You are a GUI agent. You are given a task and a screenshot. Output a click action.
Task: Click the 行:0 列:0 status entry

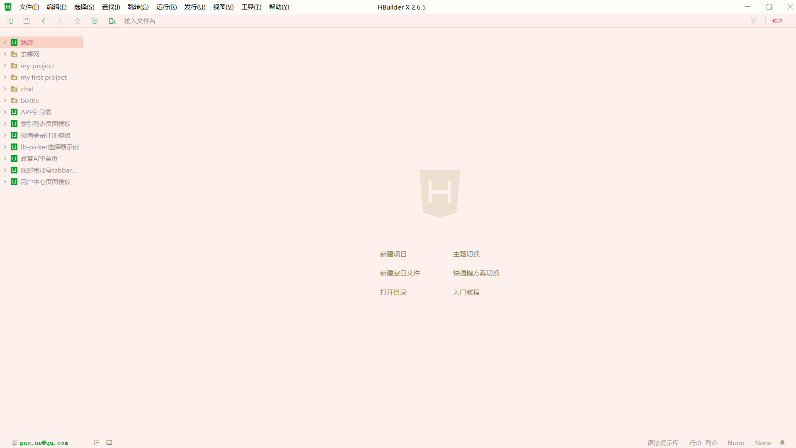pos(703,443)
